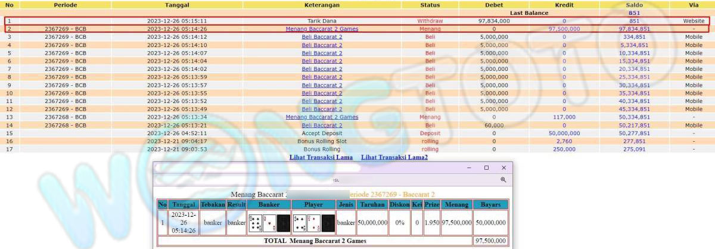
Task: Click the Player's four of spades card
Action: (300, 223)
